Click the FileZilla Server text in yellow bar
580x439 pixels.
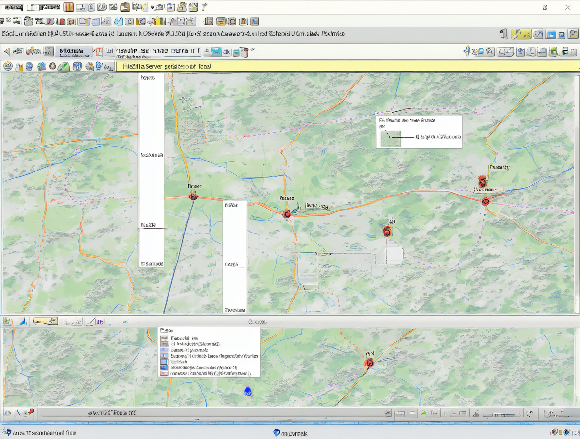[167, 66]
